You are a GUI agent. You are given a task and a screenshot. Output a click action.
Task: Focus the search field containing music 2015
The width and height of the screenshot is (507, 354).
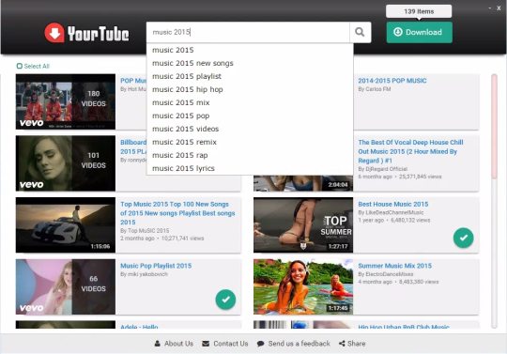coord(248,32)
